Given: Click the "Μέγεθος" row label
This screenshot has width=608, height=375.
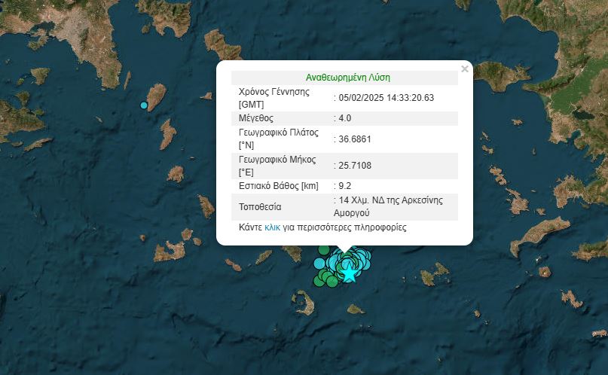Looking at the screenshot, I should tap(255, 118).
